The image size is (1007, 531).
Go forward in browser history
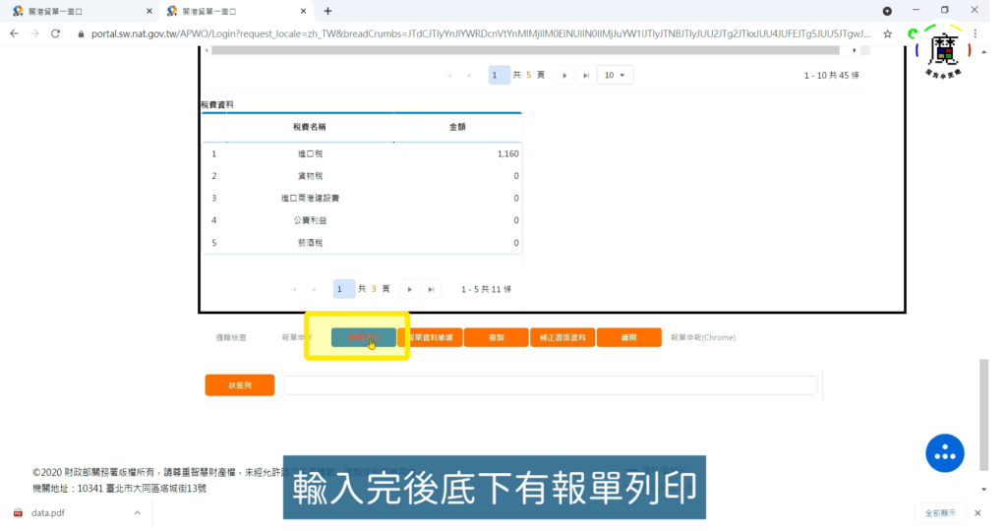pos(34,33)
